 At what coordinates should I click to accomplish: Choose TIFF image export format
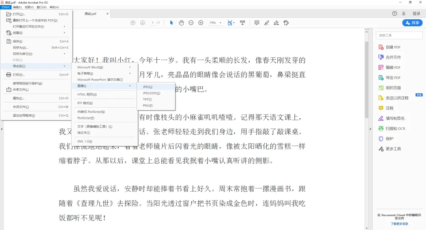click(156, 99)
